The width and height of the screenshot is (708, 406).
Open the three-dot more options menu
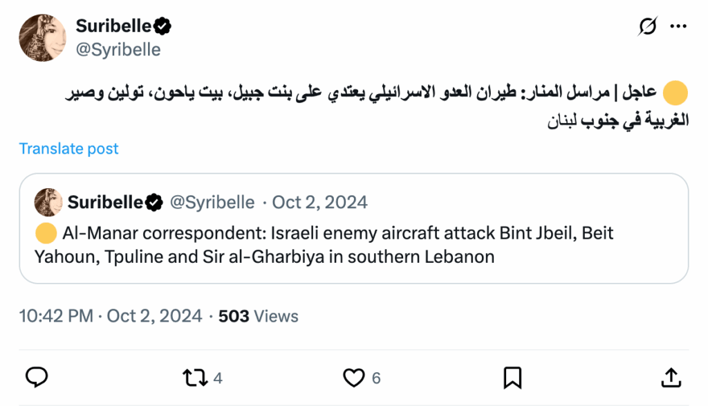click(679, 26)
